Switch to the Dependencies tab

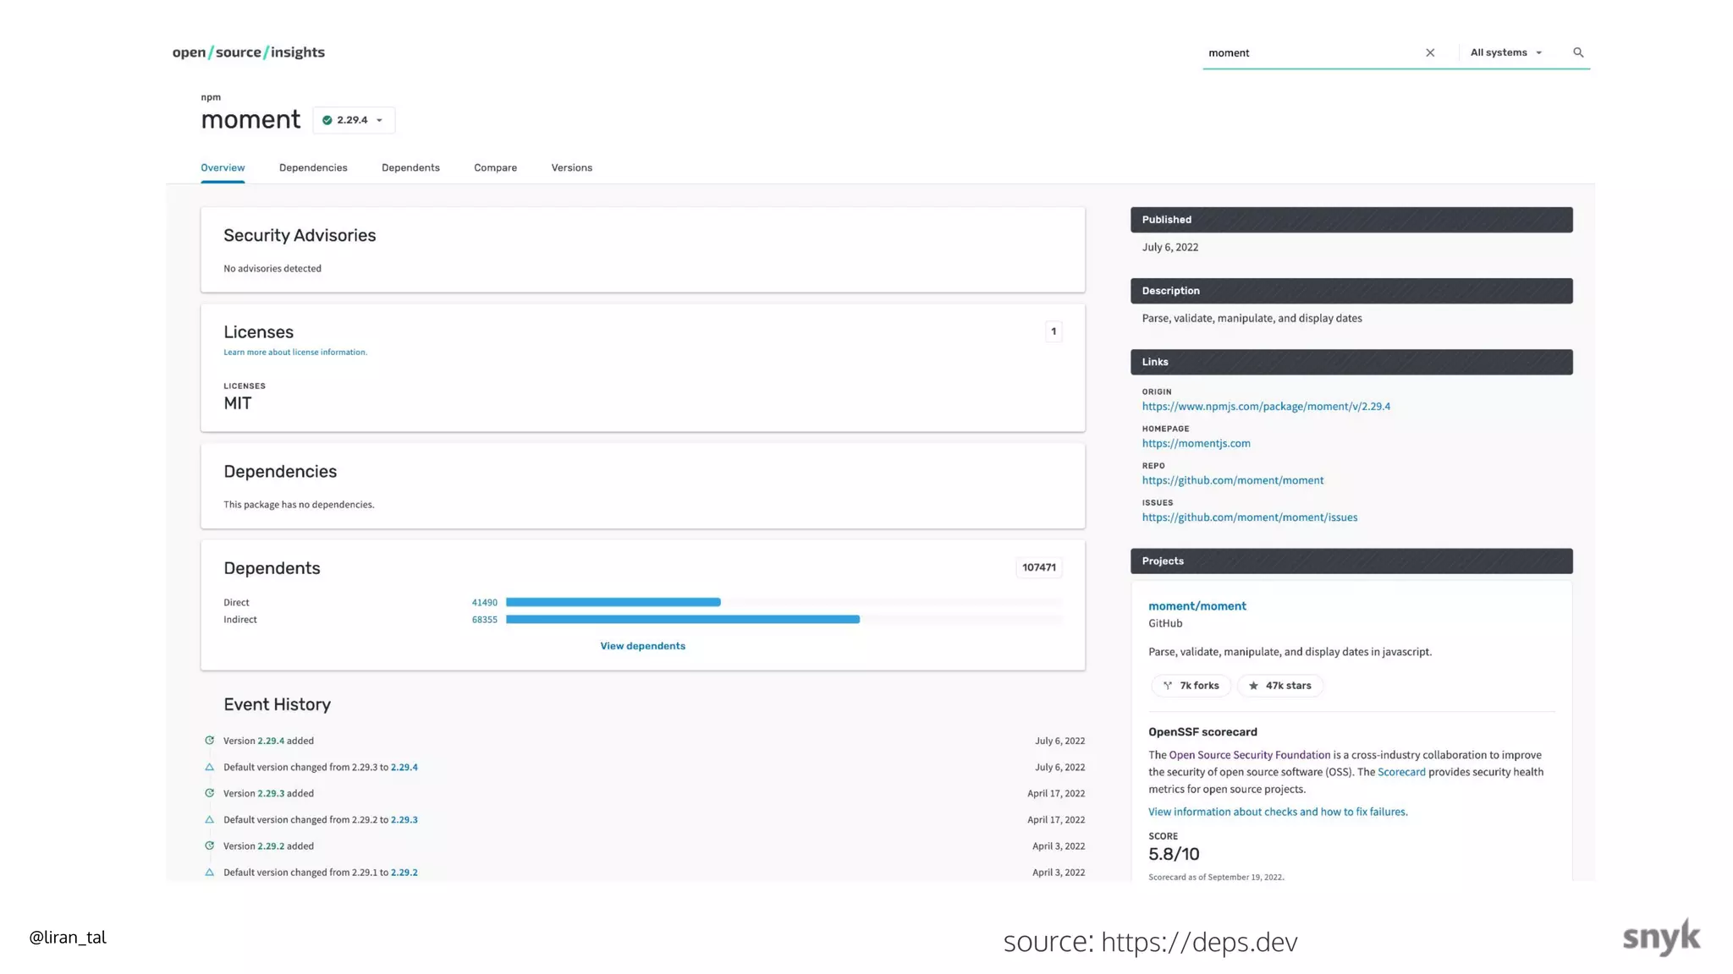click(x=313, y=167)
